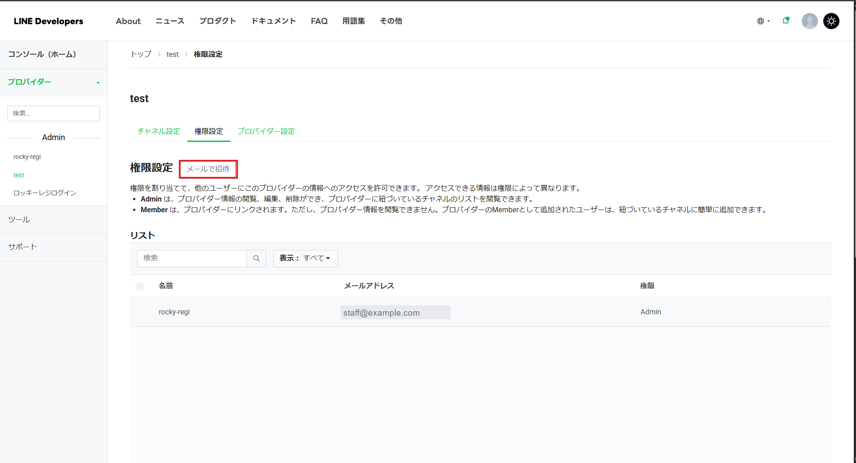The width and height of the screenshot is (856, 463).
Task: Click the Admin permission cell
Action: 651,312
